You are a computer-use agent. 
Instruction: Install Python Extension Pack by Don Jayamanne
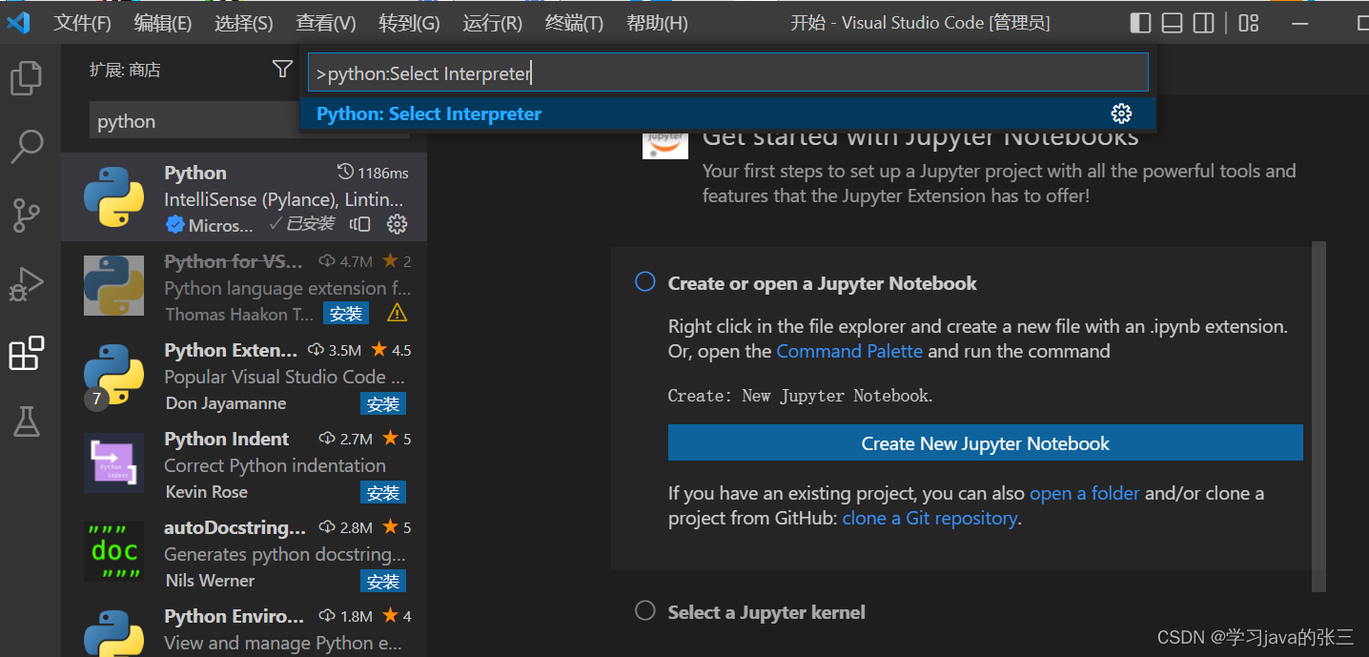pos(383,403)
